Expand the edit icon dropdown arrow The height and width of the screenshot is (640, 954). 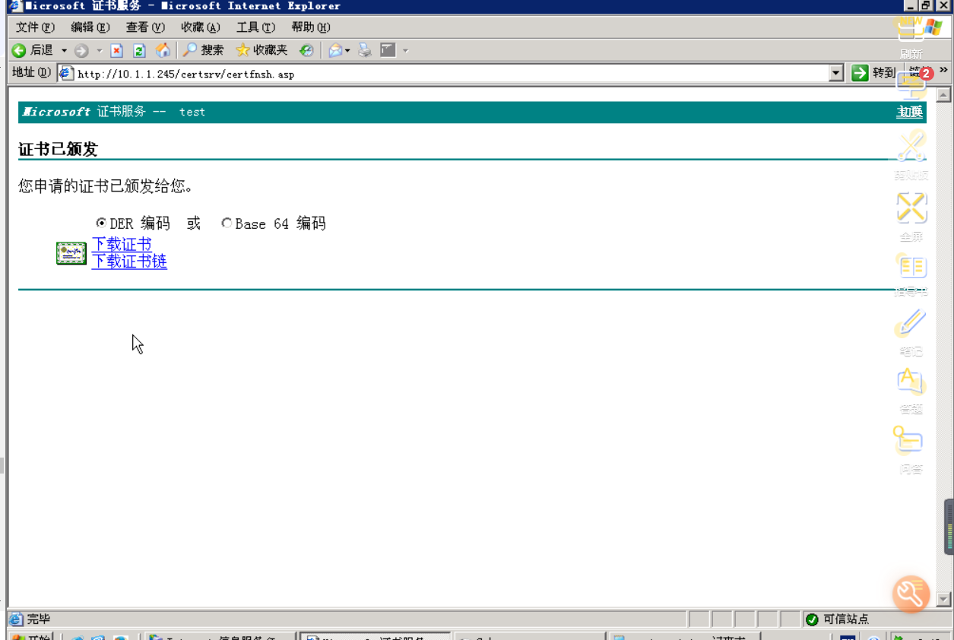point(405,51)
